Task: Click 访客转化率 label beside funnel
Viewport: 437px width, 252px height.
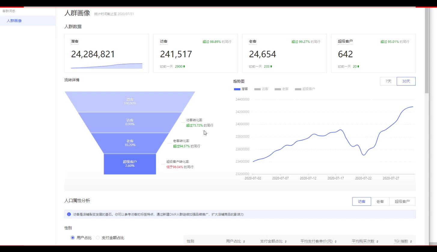Action: (194, 120)
